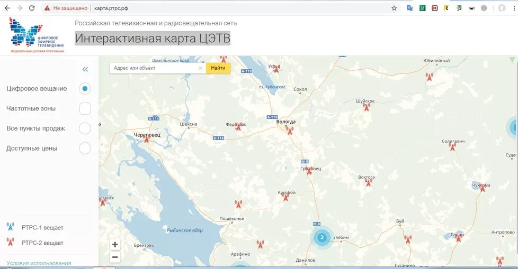Click the tower marker at Солигалич
Image resolution: width=518 pixels, height=269 pixels.
pyautogui.click(x=452, y=146)
